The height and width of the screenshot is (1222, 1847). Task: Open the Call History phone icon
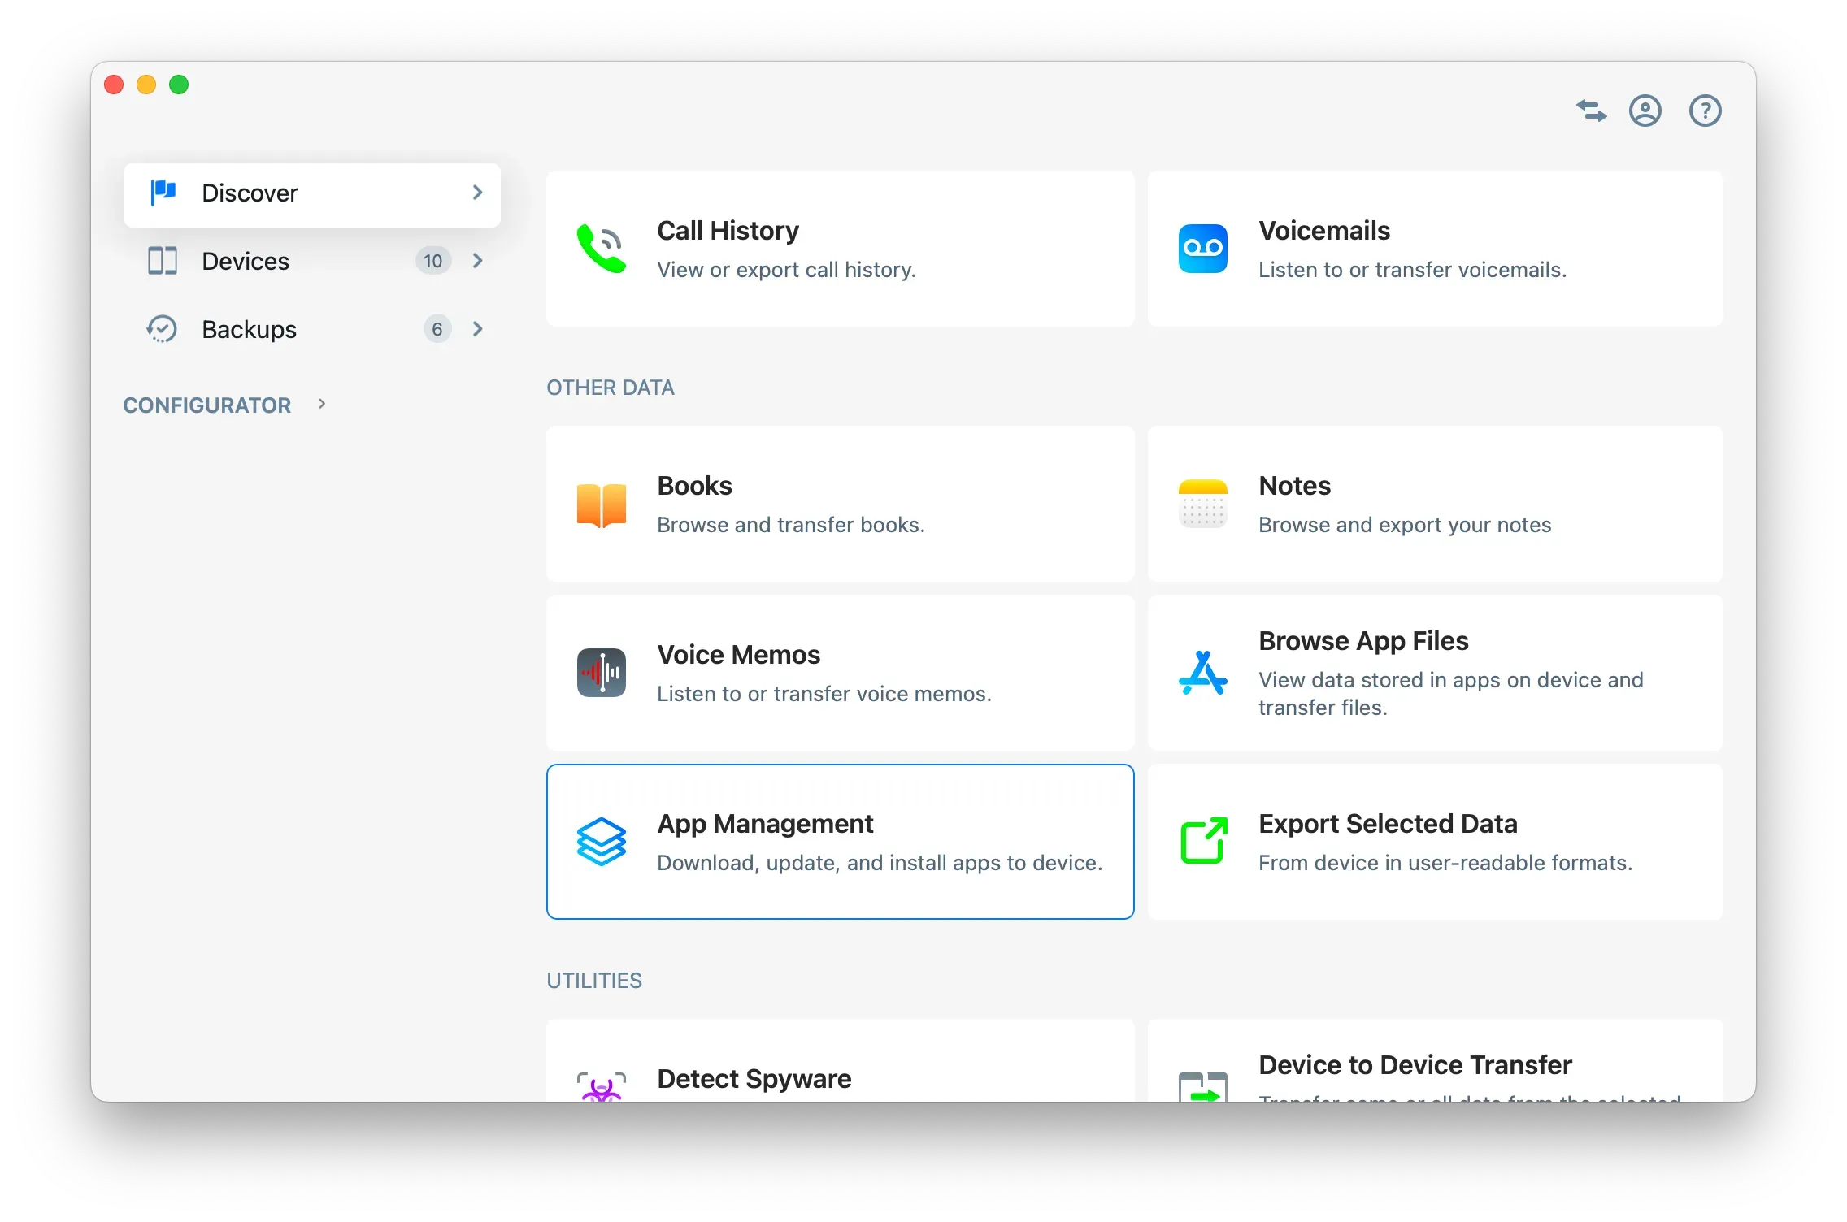tap(601, 249)
